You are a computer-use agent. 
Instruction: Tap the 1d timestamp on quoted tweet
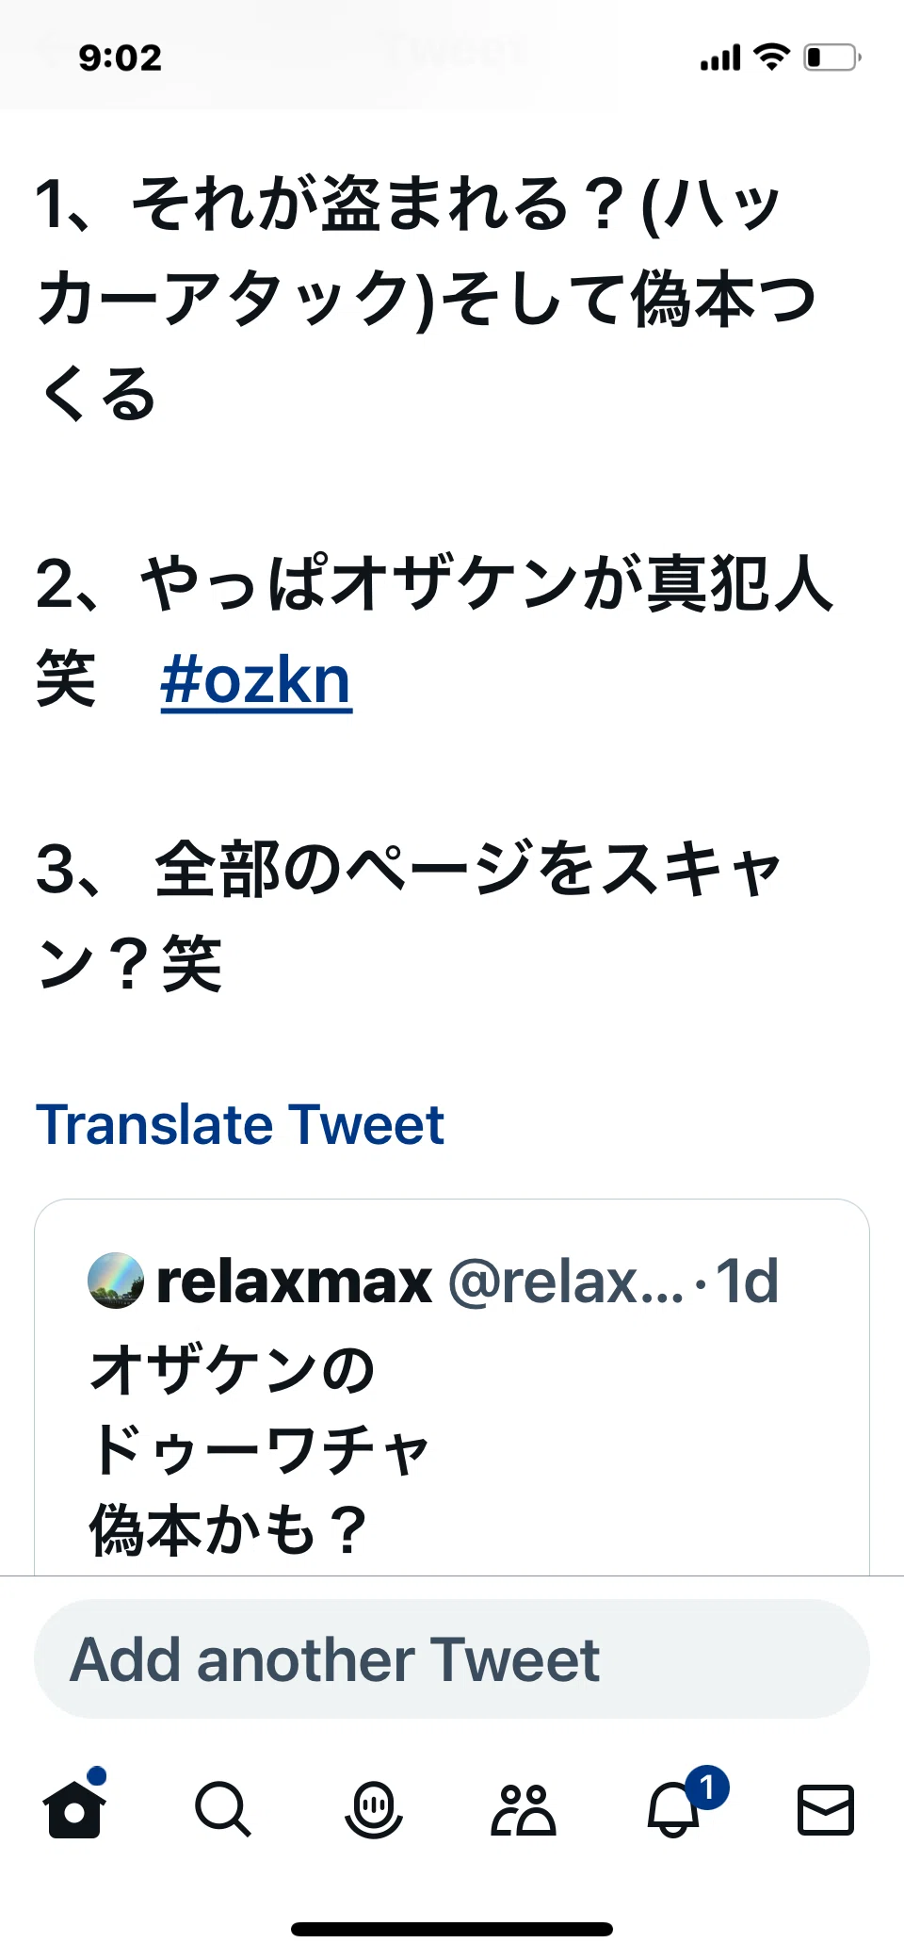(747, 1282)
